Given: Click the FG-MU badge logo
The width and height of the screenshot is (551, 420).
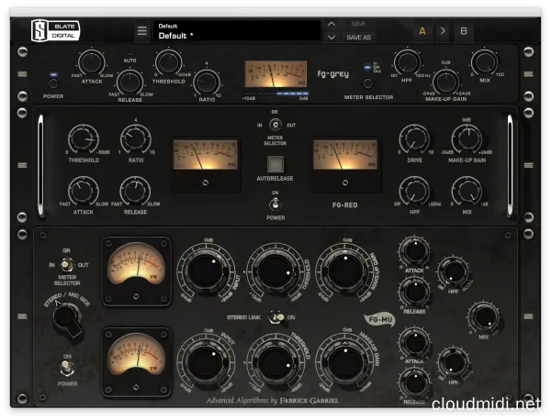Looking at the screenshot, I should tap(380, 320).
